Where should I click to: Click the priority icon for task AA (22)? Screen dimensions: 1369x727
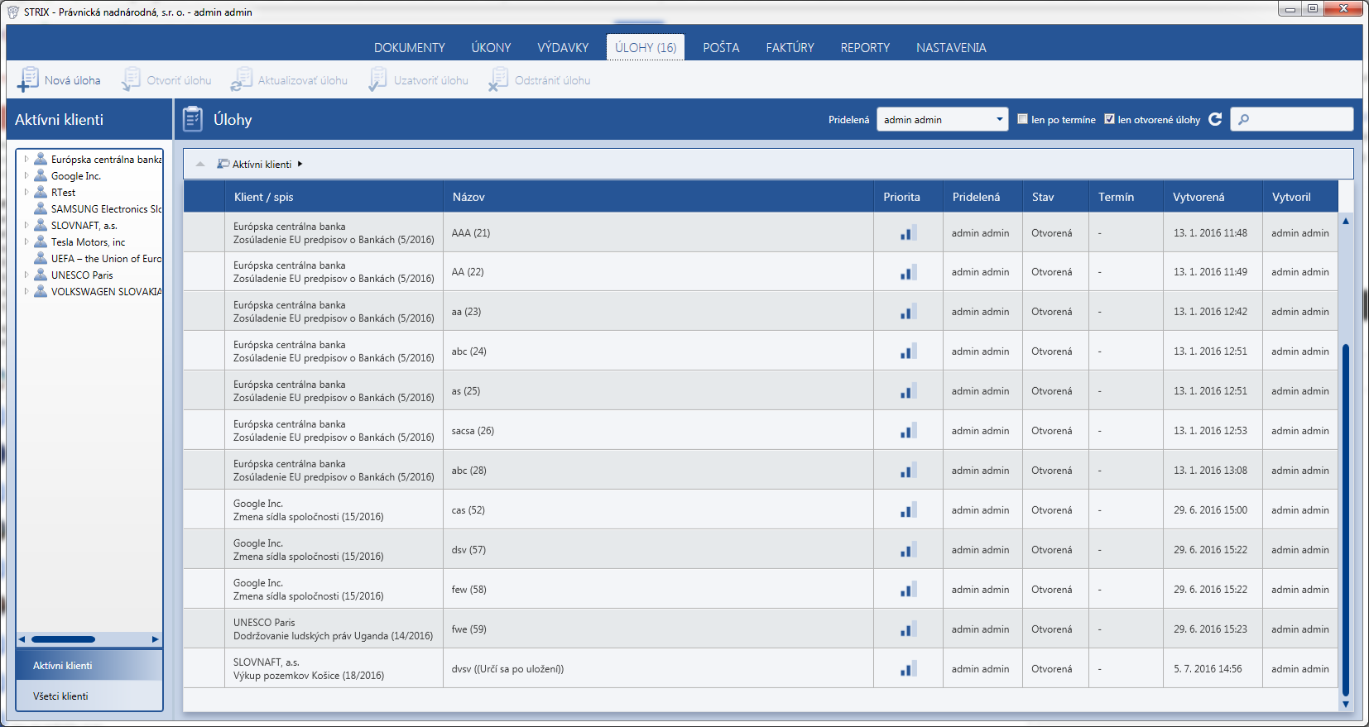(x=908, y=272)
